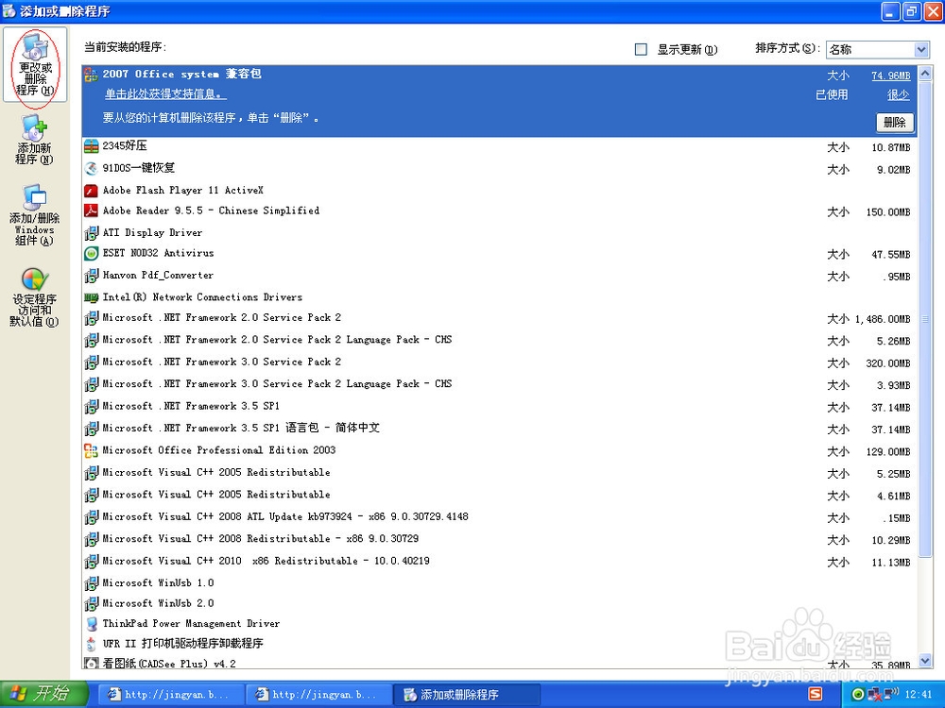Click the program list scroll up arrow
The height and width of the screenshot is (708, 945).
coord(925,74)
